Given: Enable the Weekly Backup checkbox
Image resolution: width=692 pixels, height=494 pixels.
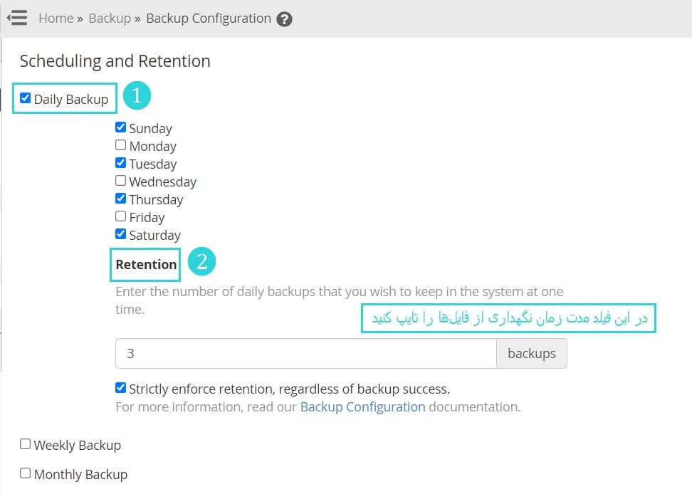Looking at the screenshot, I should tap(25, 443).
